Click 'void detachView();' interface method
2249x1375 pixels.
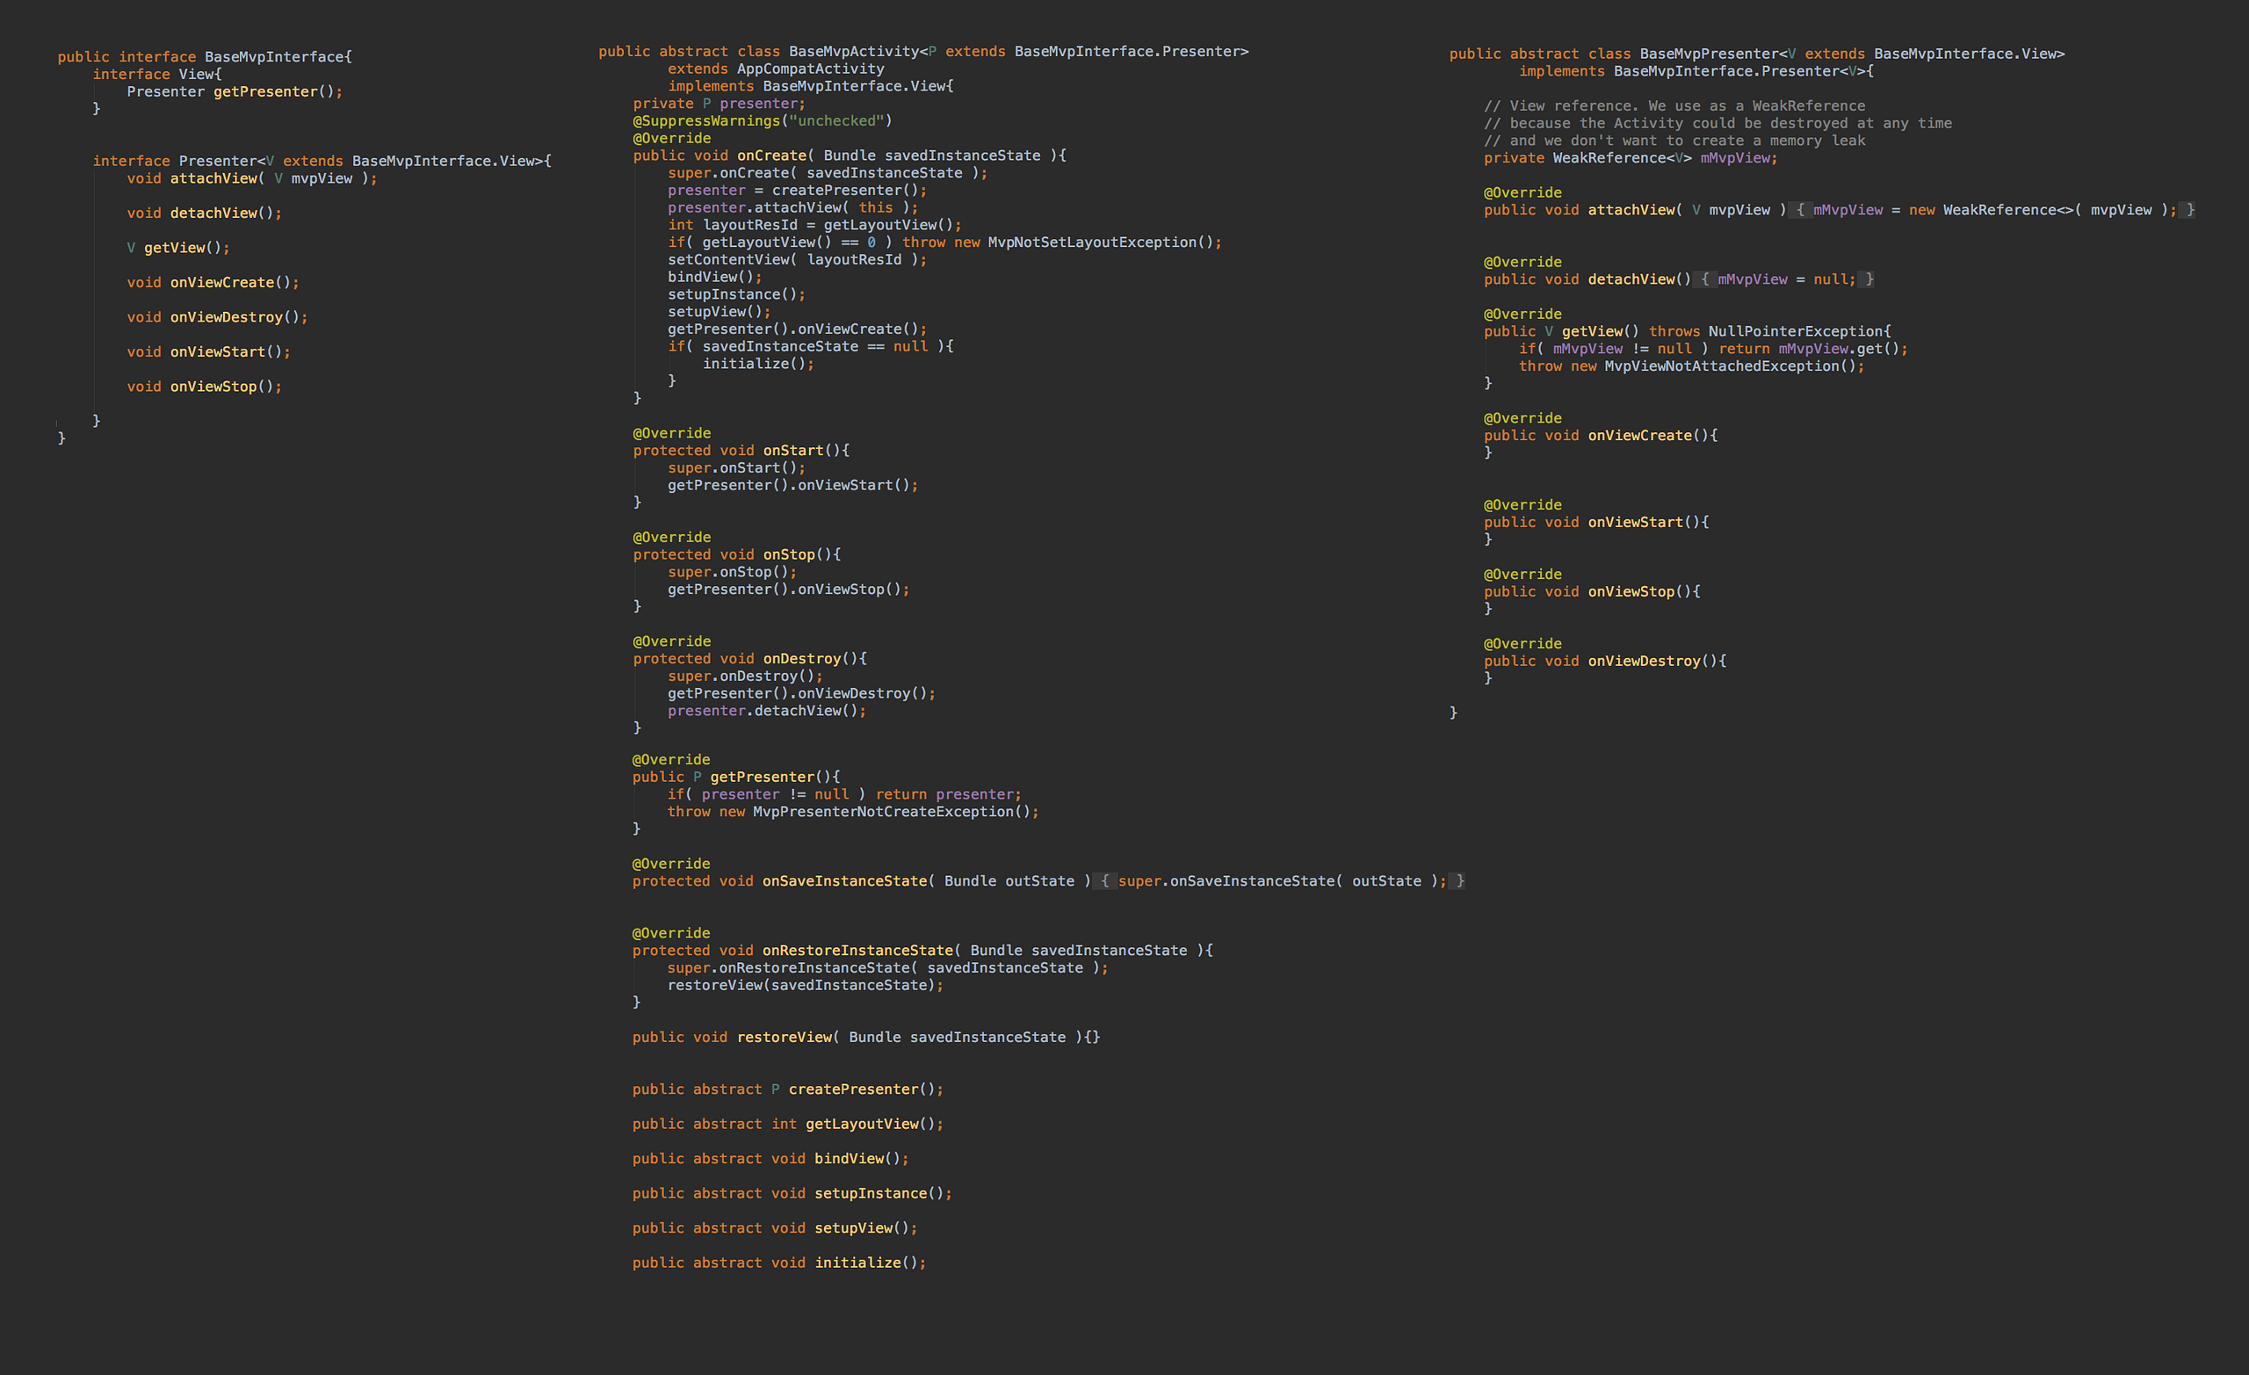click(205, 213)
